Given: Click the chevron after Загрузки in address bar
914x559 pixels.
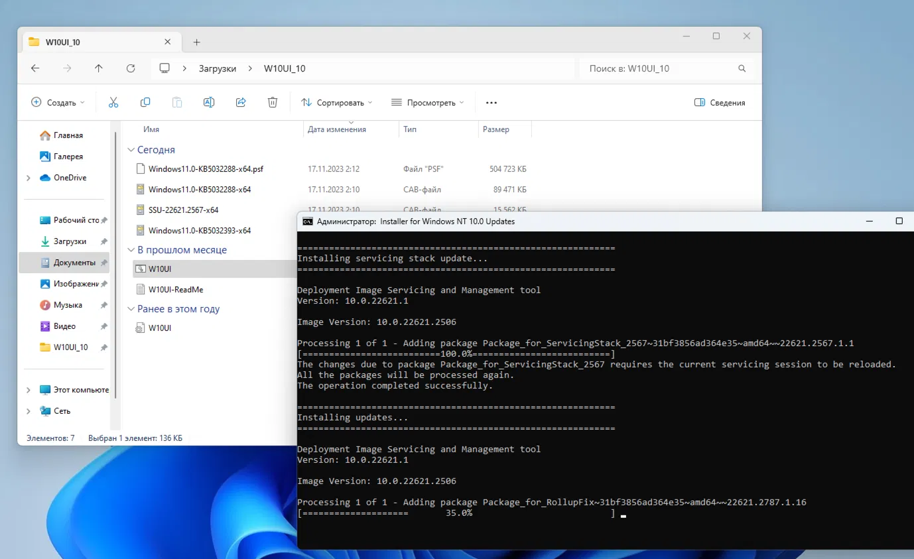Looking at the screenshot, I should point(250,68).
